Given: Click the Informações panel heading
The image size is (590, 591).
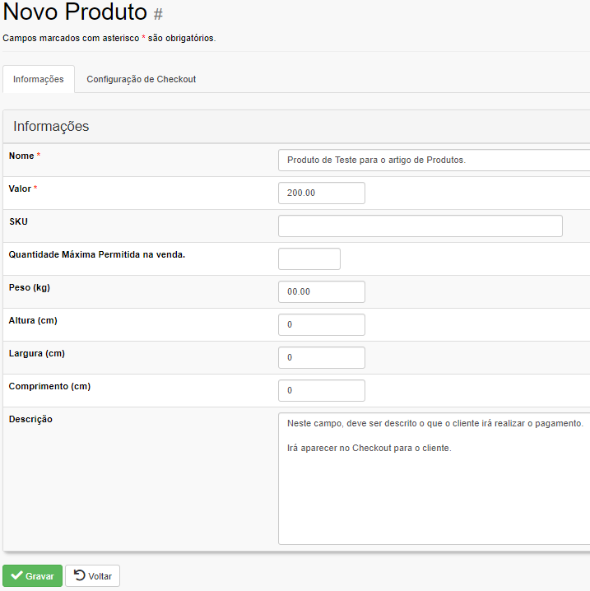Looking at the screenshot, I should tap(51, 126).
